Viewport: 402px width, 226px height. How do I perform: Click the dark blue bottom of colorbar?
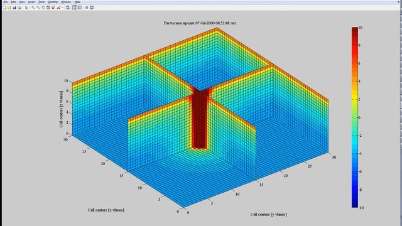pos(354,205)
